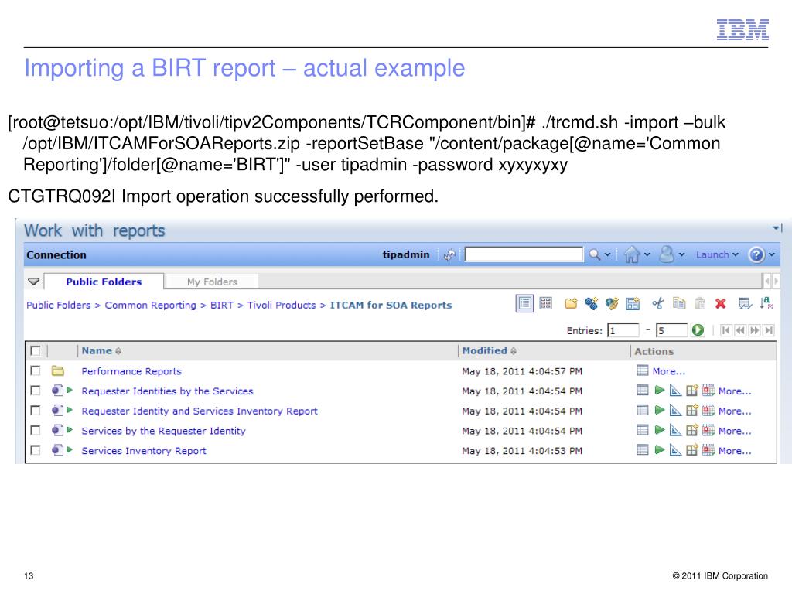Check Requester Identity and Services Inventory Report checkbox
The image size is (792, 594).
pyautogui.click(x=36, y=410)
